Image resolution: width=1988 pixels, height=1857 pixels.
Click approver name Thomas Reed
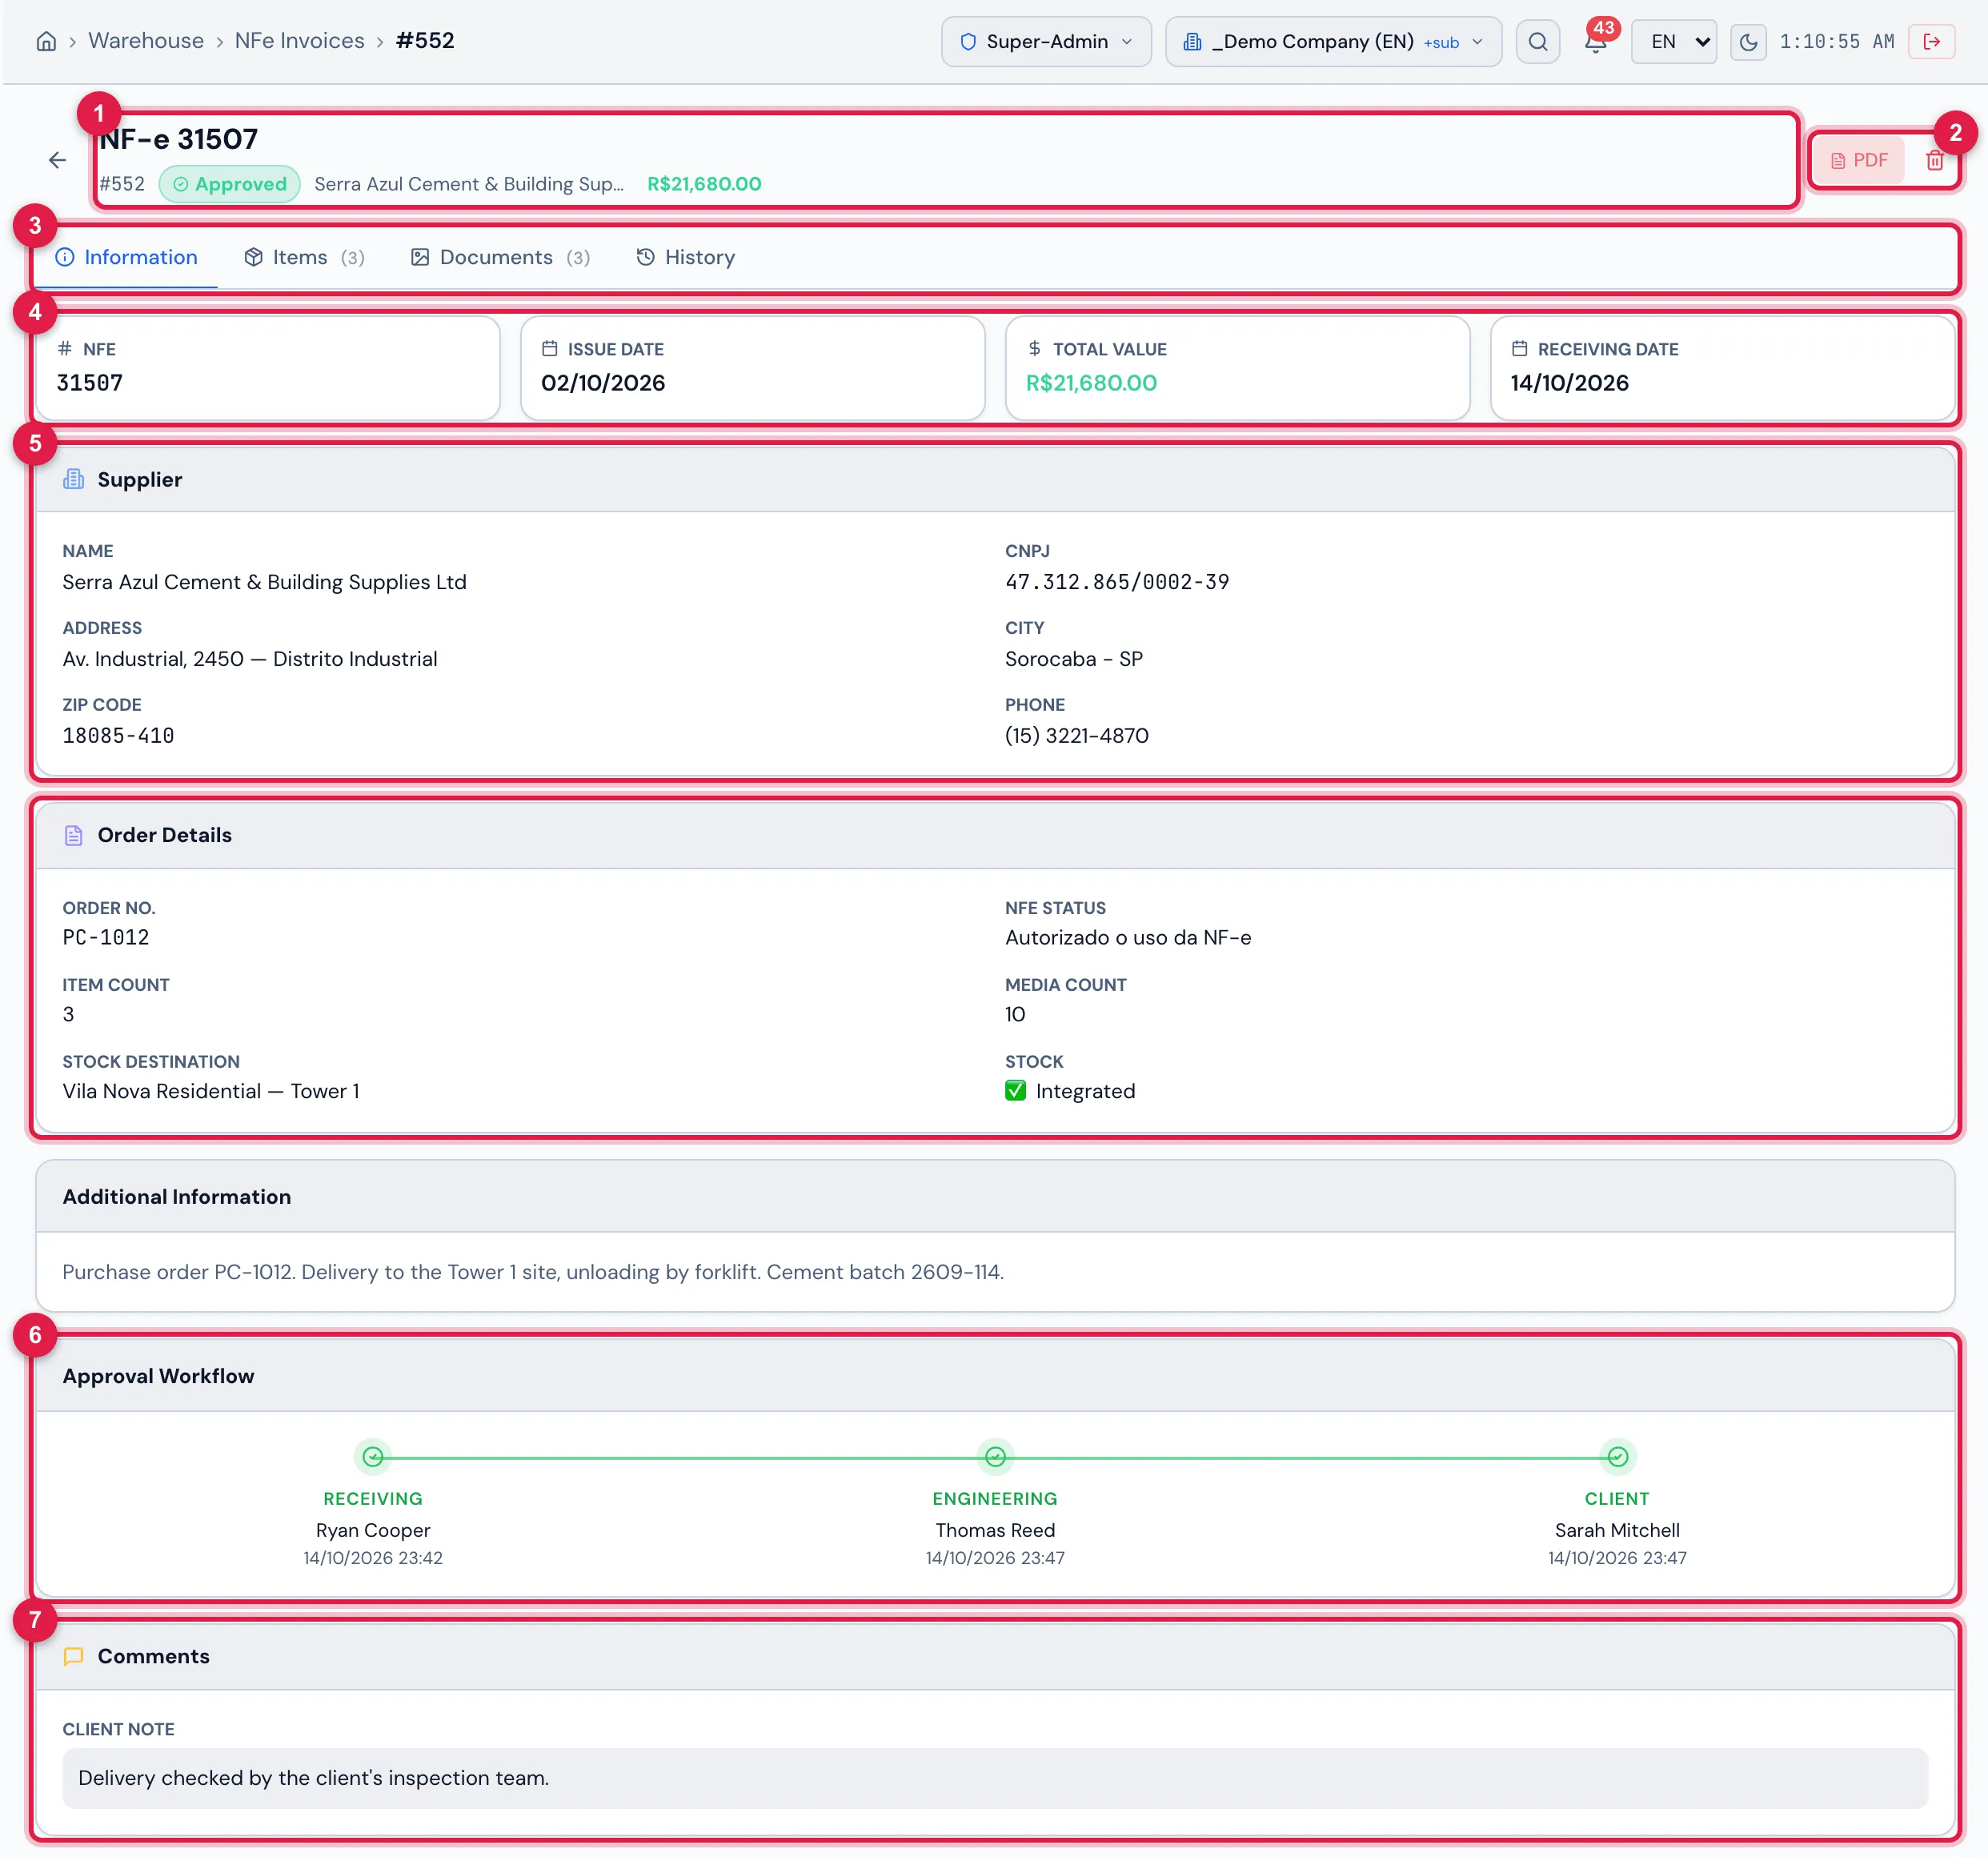(x=995, y=1530)
